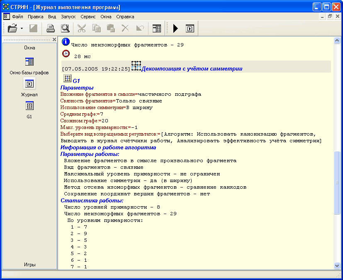Click the timestamp '[07.05.2005 19:22:25]'
Viewport: 343px width, 280px height.
[96, 69]
